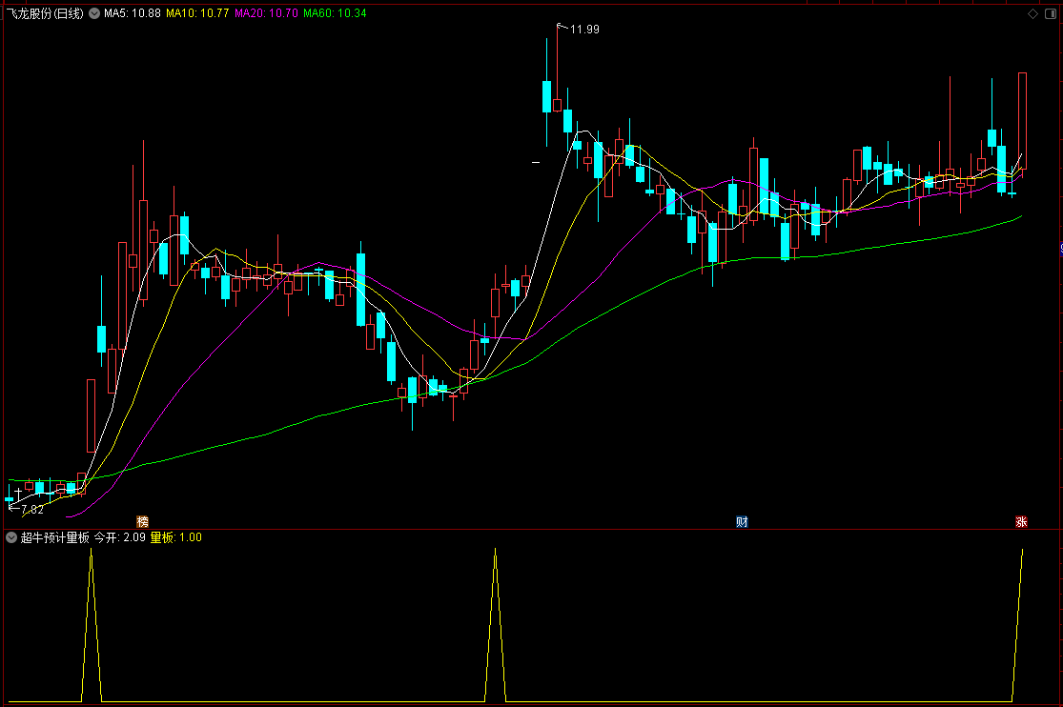Click the 超牛预计量板 indicator name
The width and height of the screenshot is (1063, 707).
point(55,537)
